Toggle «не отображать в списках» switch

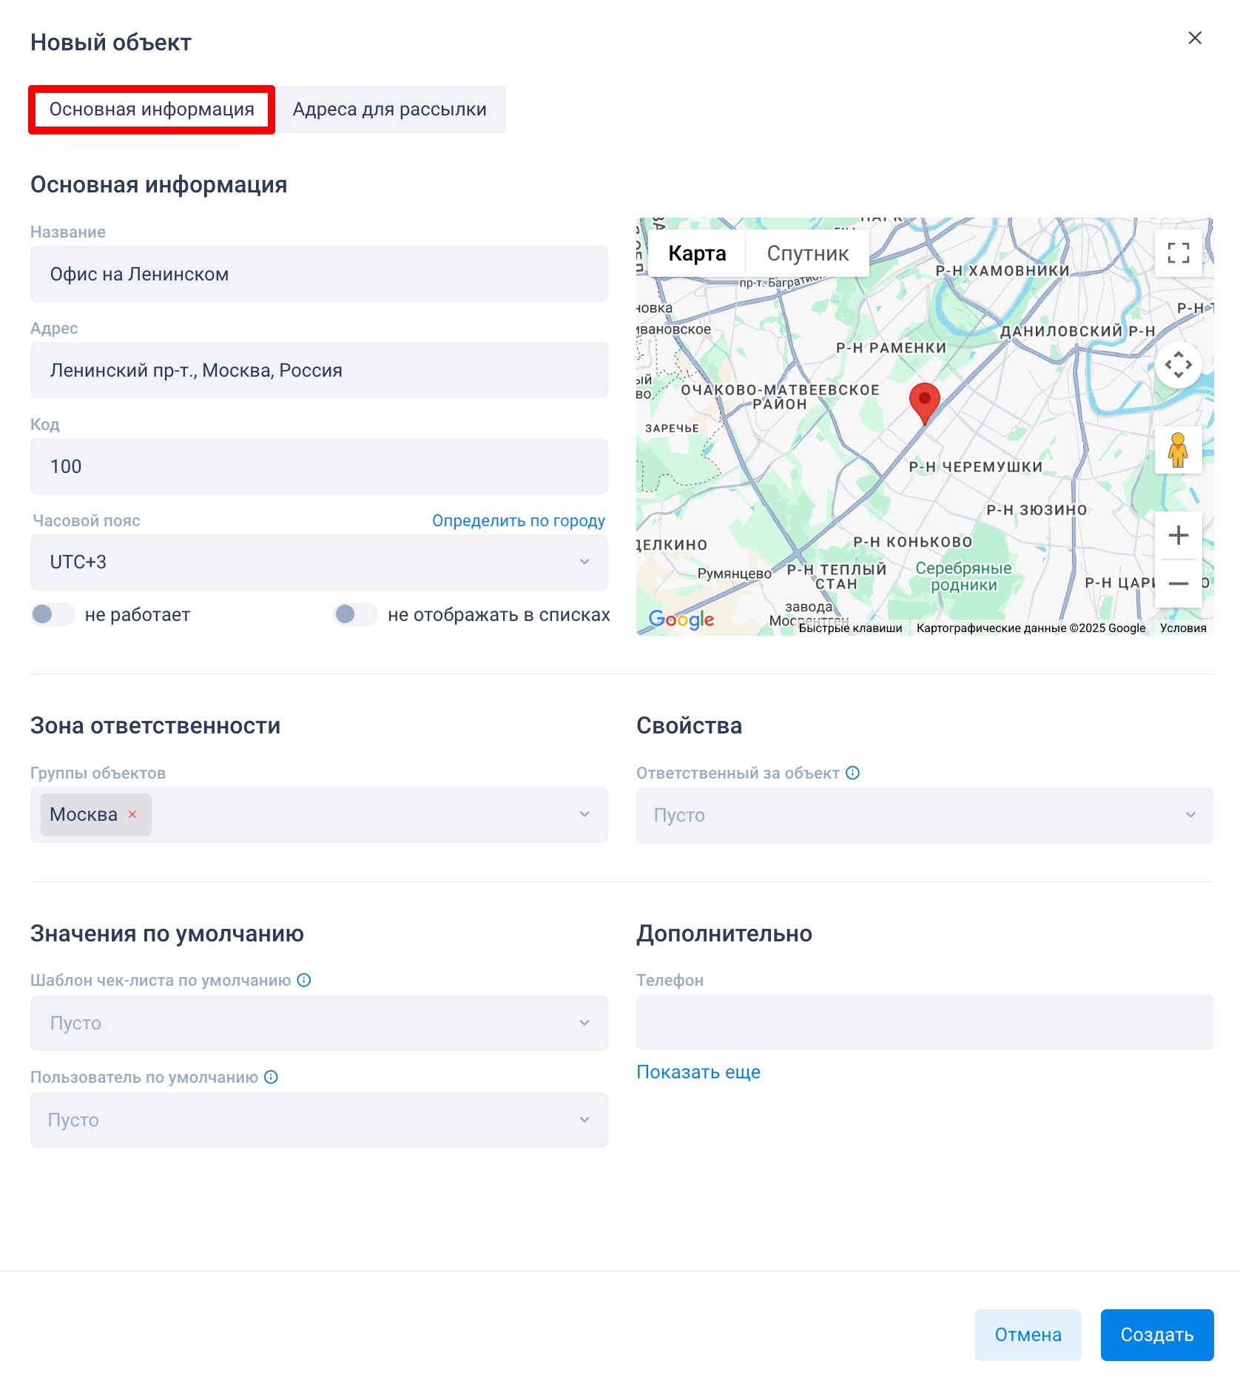pos(355,614)
